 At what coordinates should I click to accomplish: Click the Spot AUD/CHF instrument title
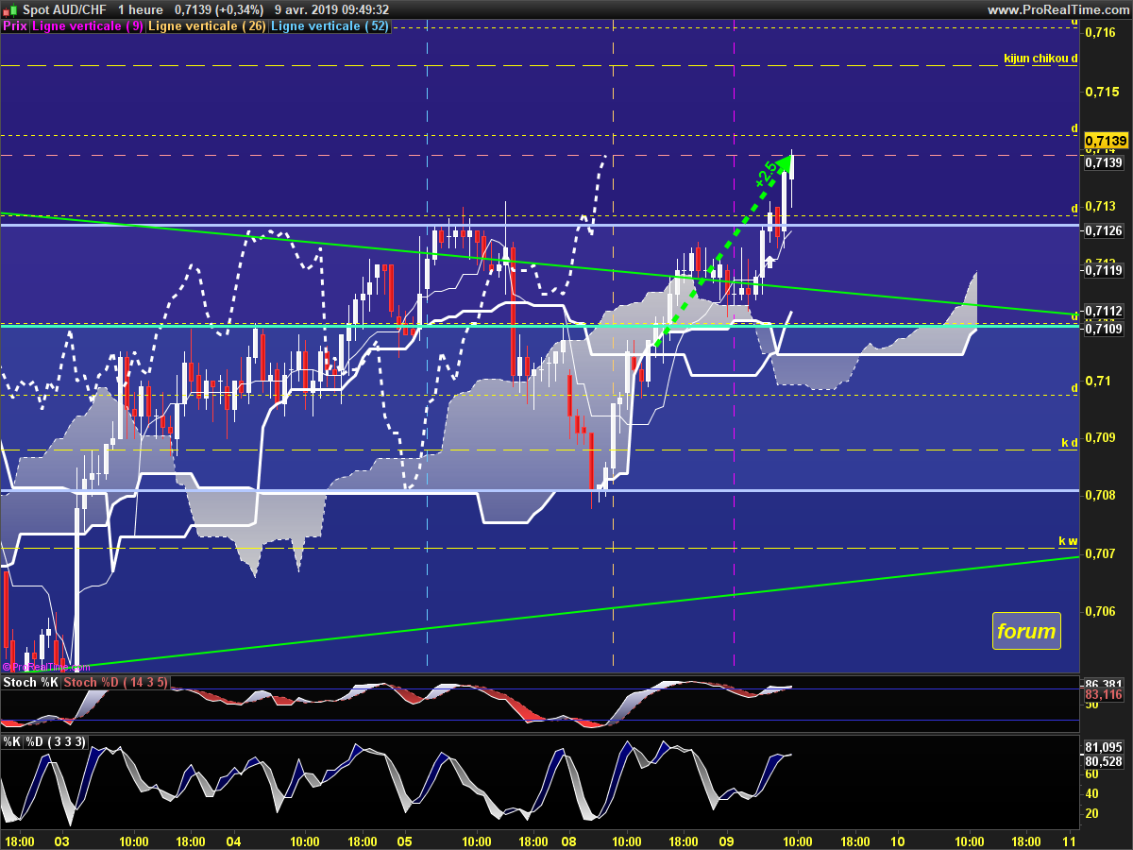pos(65,9)
